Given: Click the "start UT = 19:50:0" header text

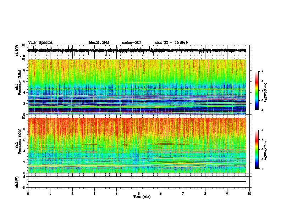Looking at the screenshot, I should click(x=171, y=43).
